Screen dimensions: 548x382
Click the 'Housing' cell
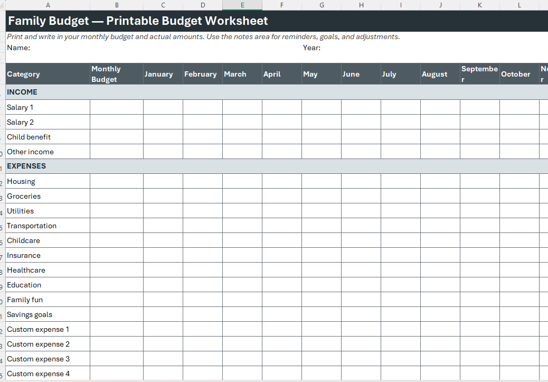(48, 181)
